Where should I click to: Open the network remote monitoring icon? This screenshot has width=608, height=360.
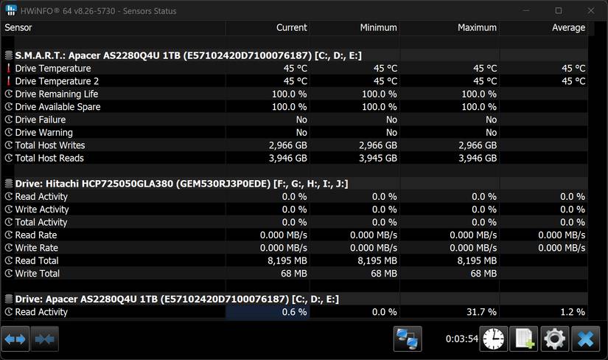(408, 339)
